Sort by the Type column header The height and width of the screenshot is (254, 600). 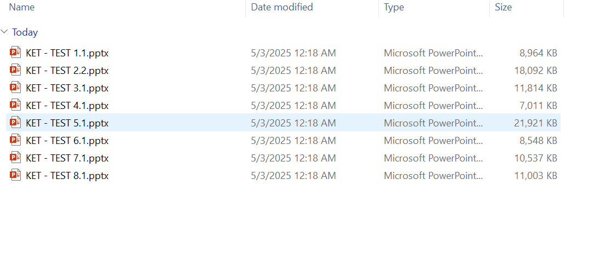pos(394,7)
